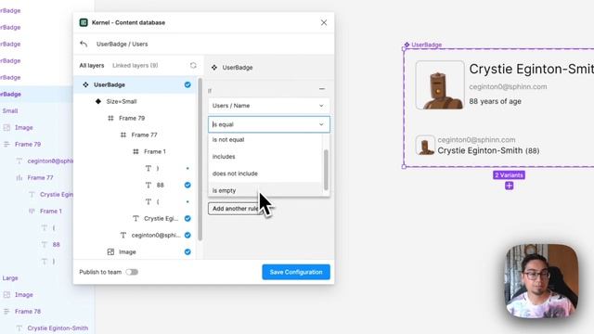594x334 pixels.
Task: Click the autolayout icon beside Frame 79 in Figma layers
Action: 6,145
